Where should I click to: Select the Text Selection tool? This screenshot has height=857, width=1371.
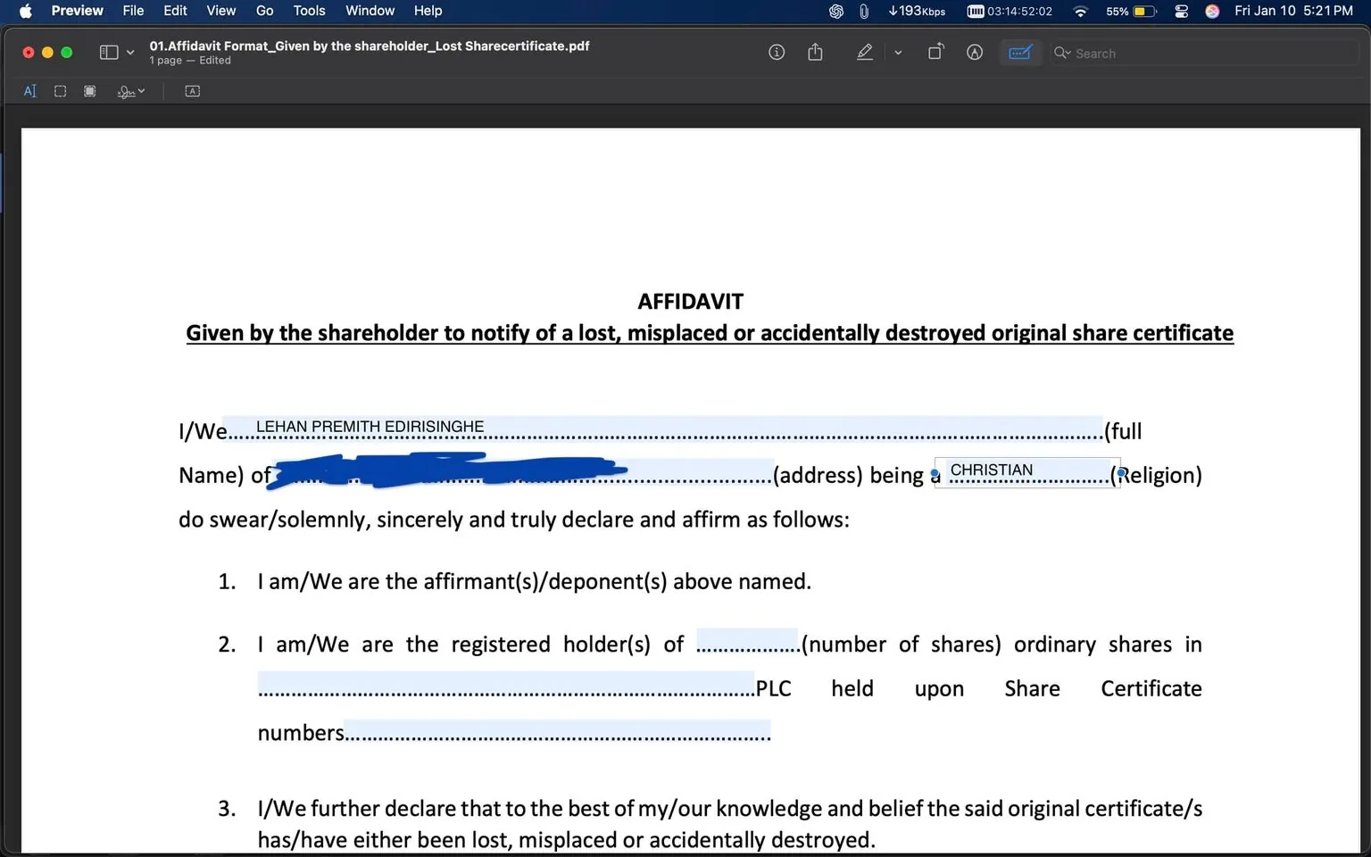[x=30, y=90]
